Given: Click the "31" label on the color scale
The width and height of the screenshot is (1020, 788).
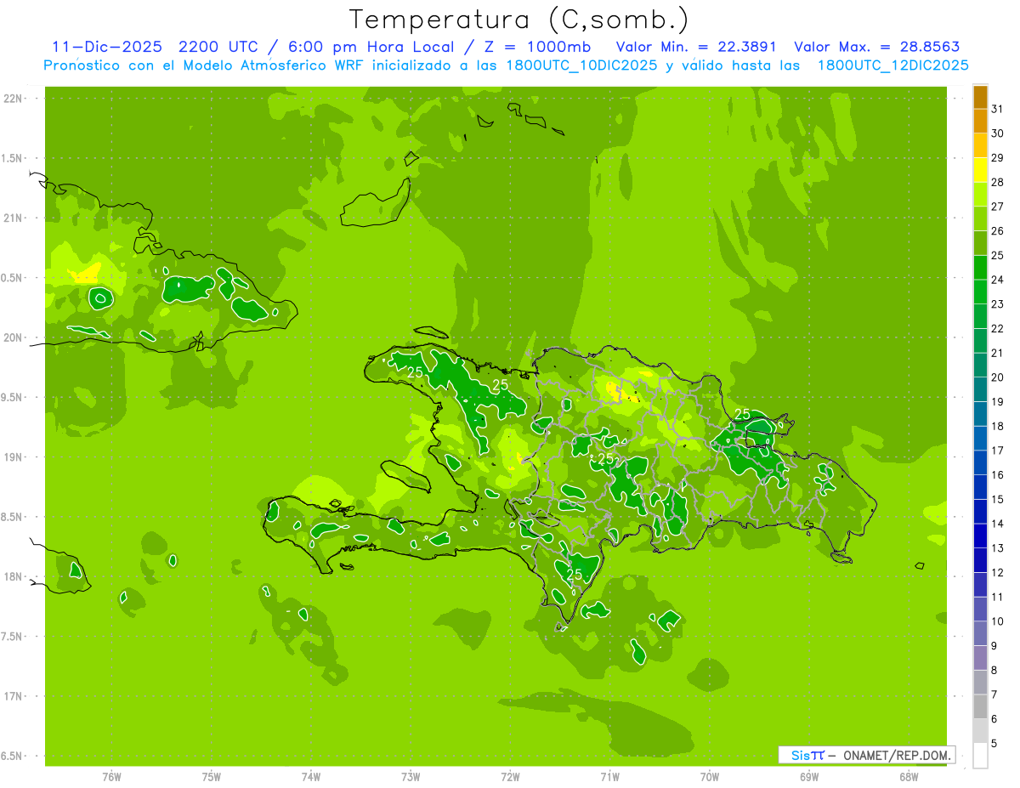Looking at the screenshot, I should point(998,109).
